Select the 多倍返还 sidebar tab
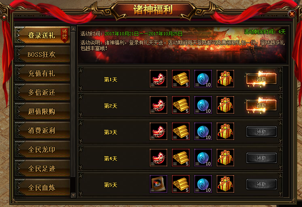Image resolution: width=302 pixels, height=207 pixels. point(42,92)
